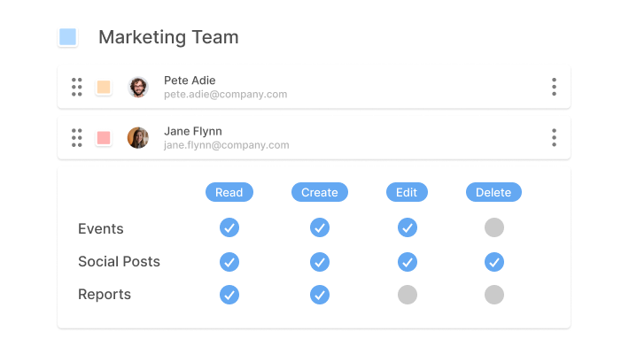The width and height of the screenshot is (629, 354).
Task: Uncheck Delete permission for Social Posts
Action: (493, 262)
